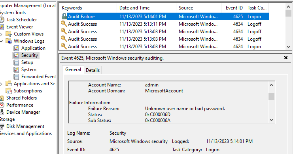
Task: Switch to the General tab
Action: point(73,69)
